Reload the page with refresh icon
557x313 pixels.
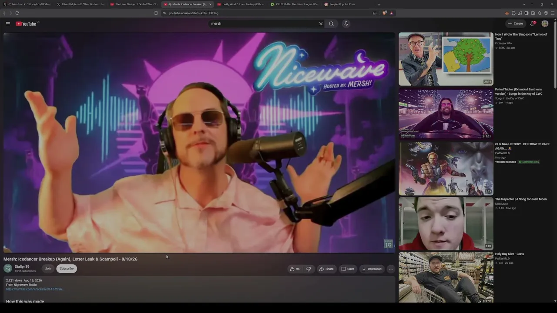(17, 13)
